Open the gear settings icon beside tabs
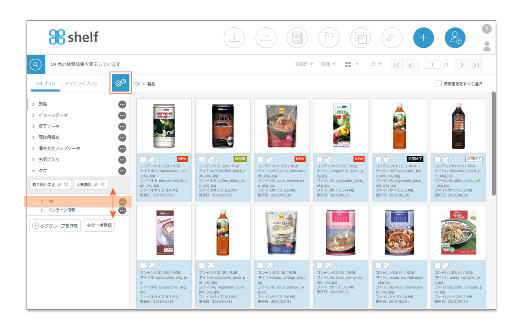This screenshot has width=524, height=327. [x=120, y=83]
